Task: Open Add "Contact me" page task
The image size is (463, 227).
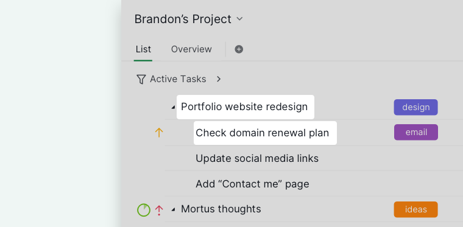Action: [252, 184]
